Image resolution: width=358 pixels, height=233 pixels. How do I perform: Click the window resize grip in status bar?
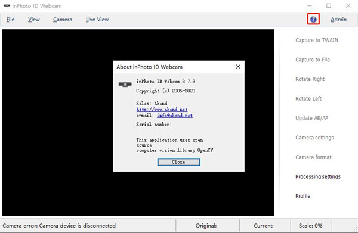pyautogui.click(x=355, y=229)
